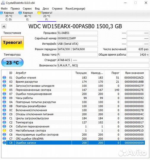This screenshot has height=160, width=150.
Task: Click the transfer mode field SATA/300 | SATA/600
Action: click(x=77, y=49)
